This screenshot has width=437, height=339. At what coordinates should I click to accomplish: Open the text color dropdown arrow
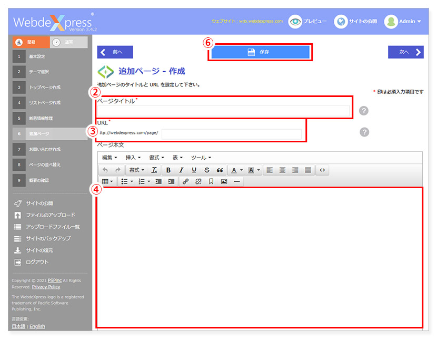241,170
